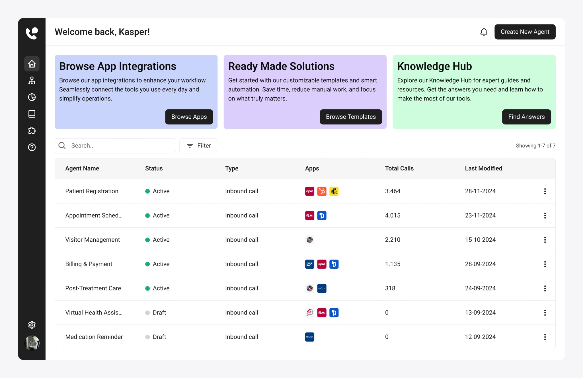This screenshot has height=378, width=583.
Task: Click blue D app icon in Appointment row
Action: pyautogui.click(x=322, y=215)
